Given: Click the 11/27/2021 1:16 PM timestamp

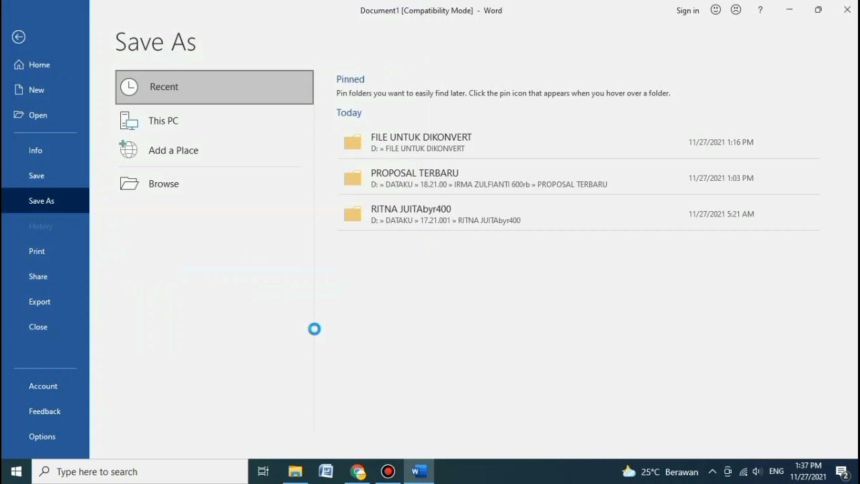Looking at the screenshot, I should [x=721, y=143].
